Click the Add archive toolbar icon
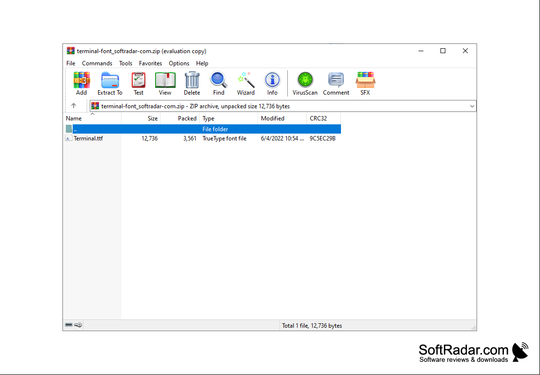This screenshot has height=375, width=540. [81, 80]
